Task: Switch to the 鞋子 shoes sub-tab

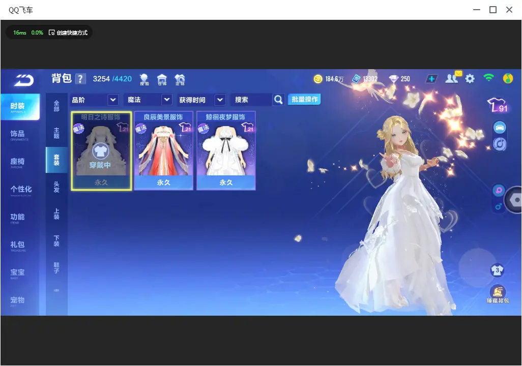Action: click(56, 268)
